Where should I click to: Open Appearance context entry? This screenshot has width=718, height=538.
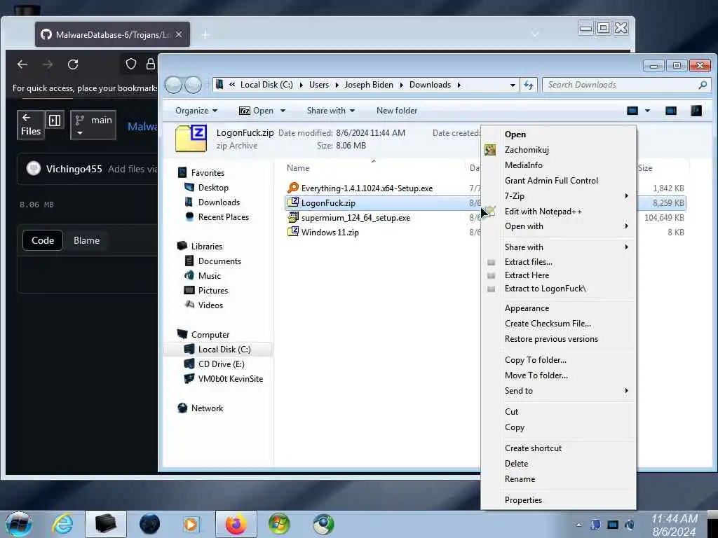point(527,308)
